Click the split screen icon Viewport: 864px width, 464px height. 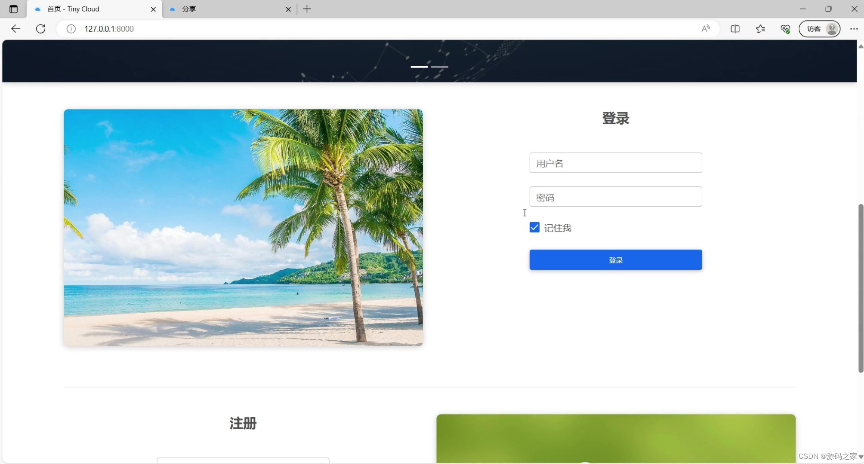click(735, 29)
